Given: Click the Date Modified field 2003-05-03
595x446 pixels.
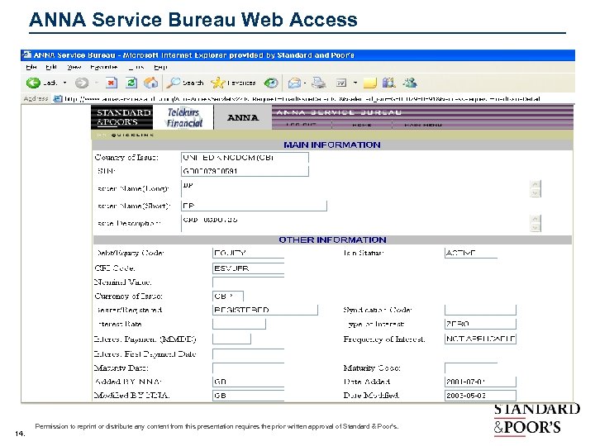Looking at the screenshot, I should click(480, 395).
